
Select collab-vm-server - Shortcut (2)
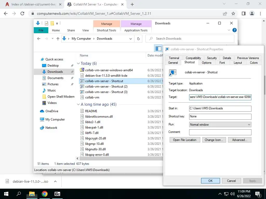(106, 87)
